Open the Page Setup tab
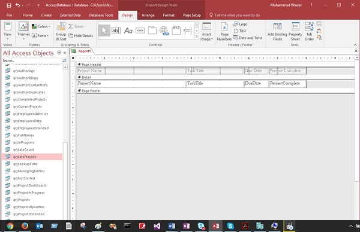360x232 pixels. tap(192, 15)
